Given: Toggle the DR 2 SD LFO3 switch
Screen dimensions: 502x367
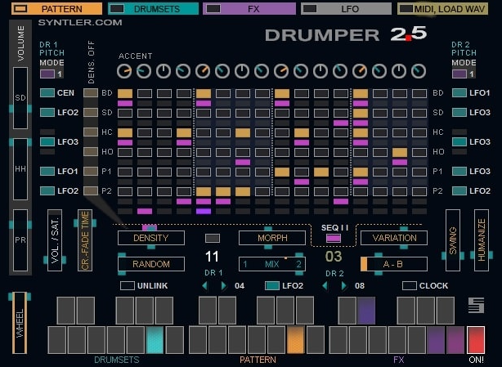Looking at the screenshot, I should (459, 112).
